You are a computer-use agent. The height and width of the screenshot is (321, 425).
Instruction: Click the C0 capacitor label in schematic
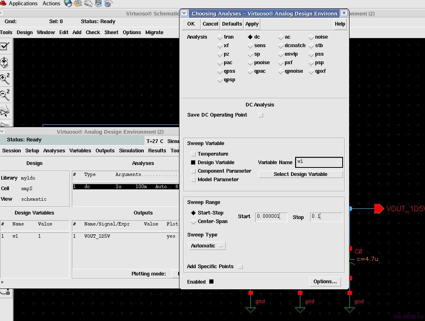[x=358, y=252]
